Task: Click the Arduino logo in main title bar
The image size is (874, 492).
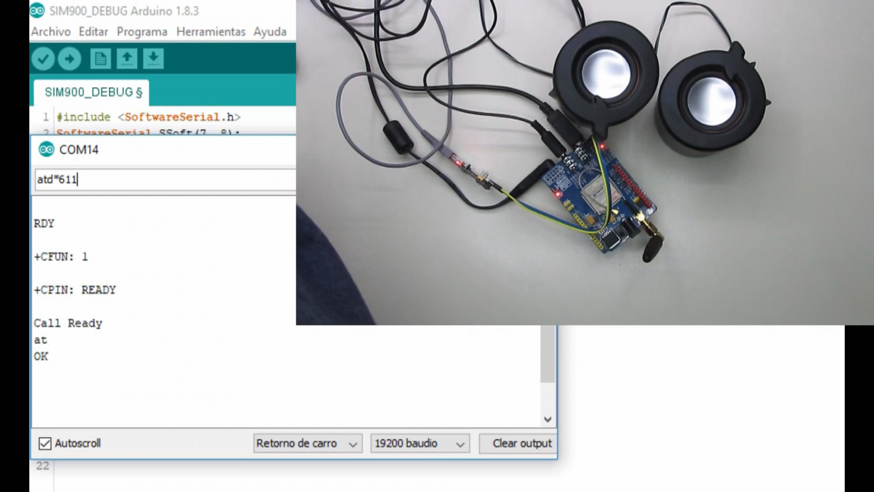Action: point(38,11)
